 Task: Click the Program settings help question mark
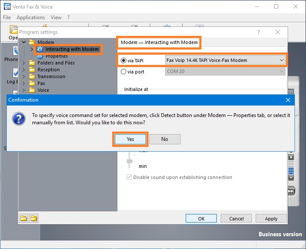pos(259,32)
